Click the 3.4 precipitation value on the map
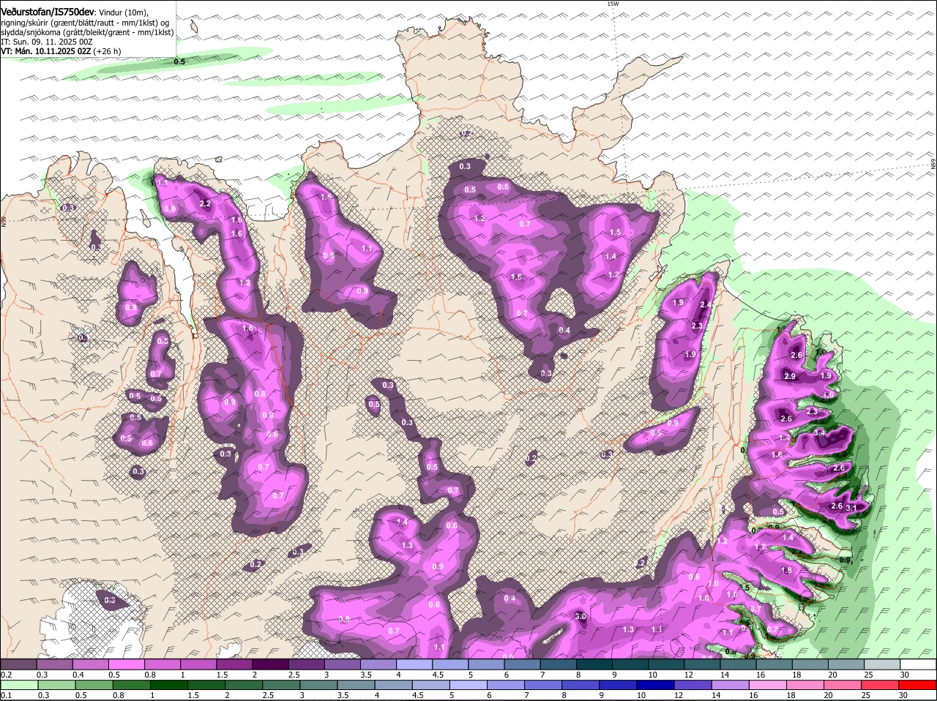The width and height of the screenshot is (937, 701). click(820, 433)
